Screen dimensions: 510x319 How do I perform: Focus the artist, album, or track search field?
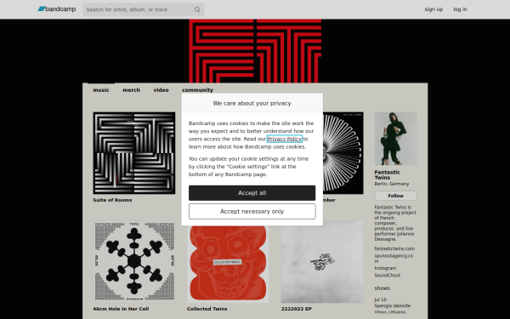(x=143, y=9)
